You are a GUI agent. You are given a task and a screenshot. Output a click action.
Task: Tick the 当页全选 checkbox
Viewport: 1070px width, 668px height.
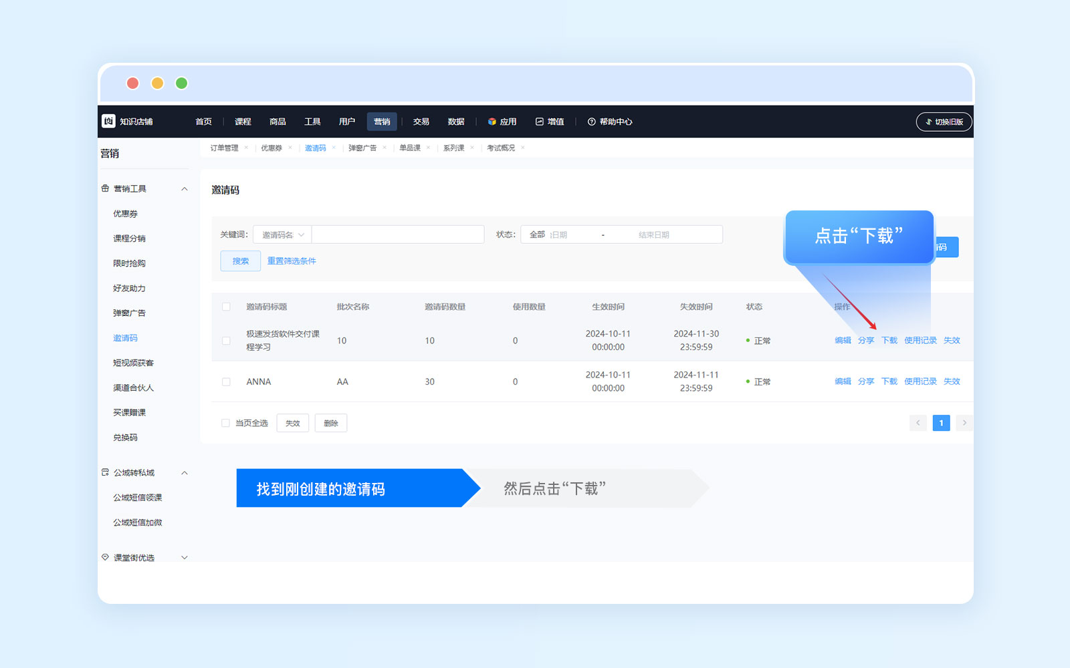click(x=225, y=423)
